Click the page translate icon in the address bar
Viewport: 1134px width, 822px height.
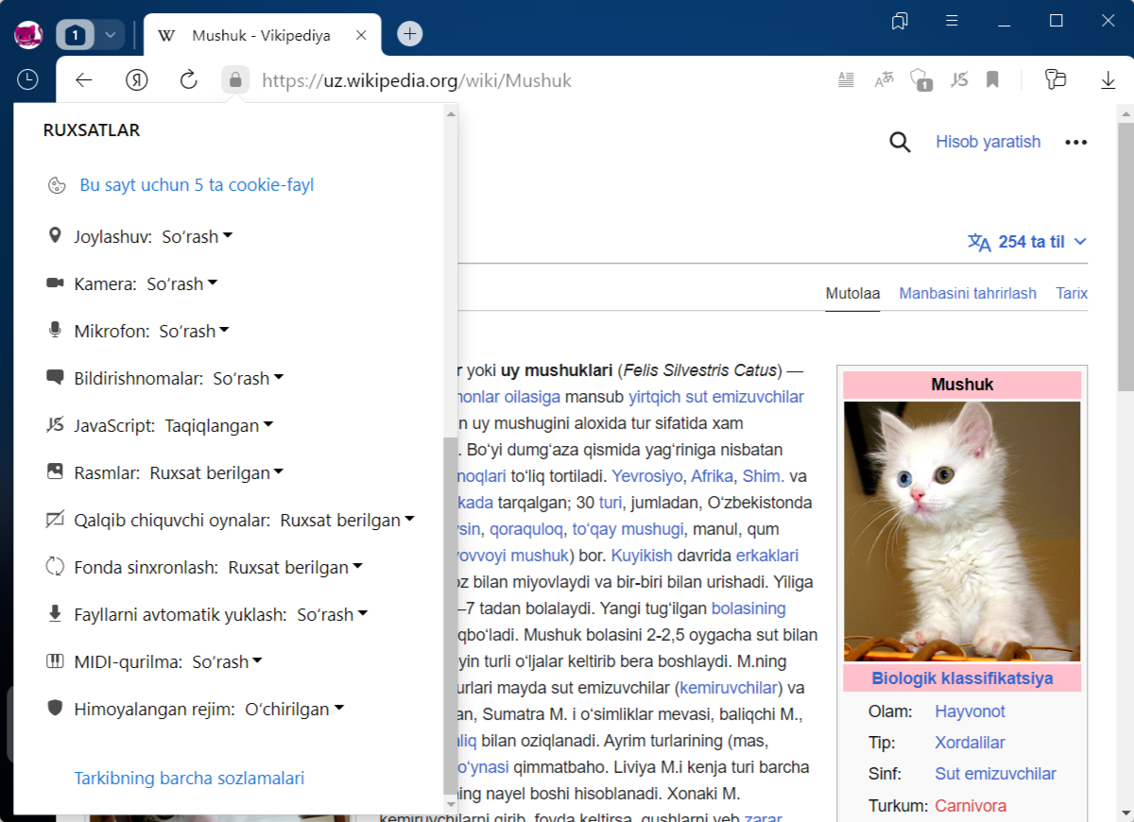[x=884, y=80]
